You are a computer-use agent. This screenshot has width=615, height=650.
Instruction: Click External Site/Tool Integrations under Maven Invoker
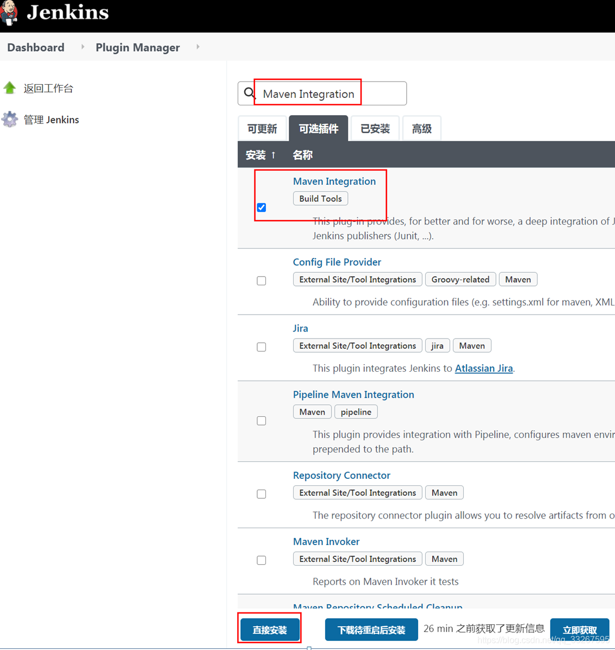pyautogui.click(x=357, y=559)
